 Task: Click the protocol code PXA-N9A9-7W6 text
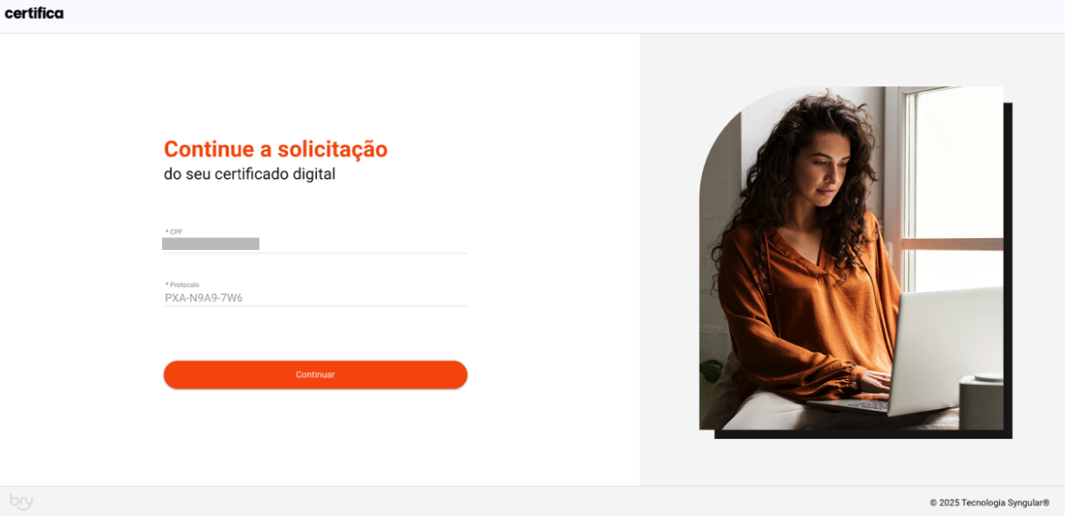[x=203, y=298]
